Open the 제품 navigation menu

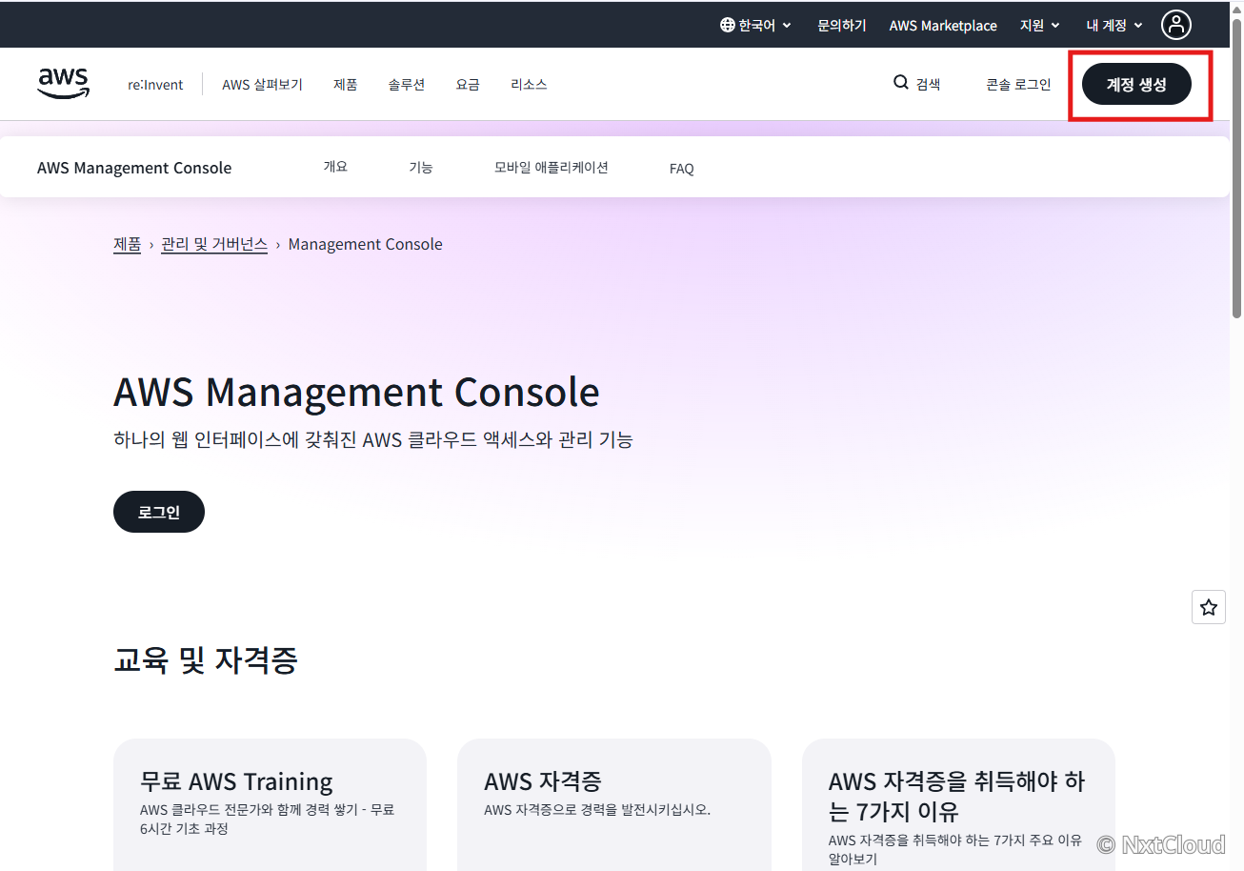tap(345, 85)
